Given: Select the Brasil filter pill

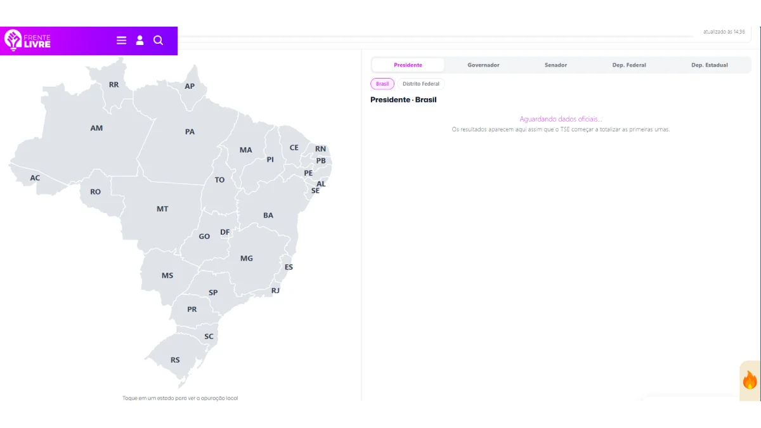Looking at the screenshot, I should point(382,84).
